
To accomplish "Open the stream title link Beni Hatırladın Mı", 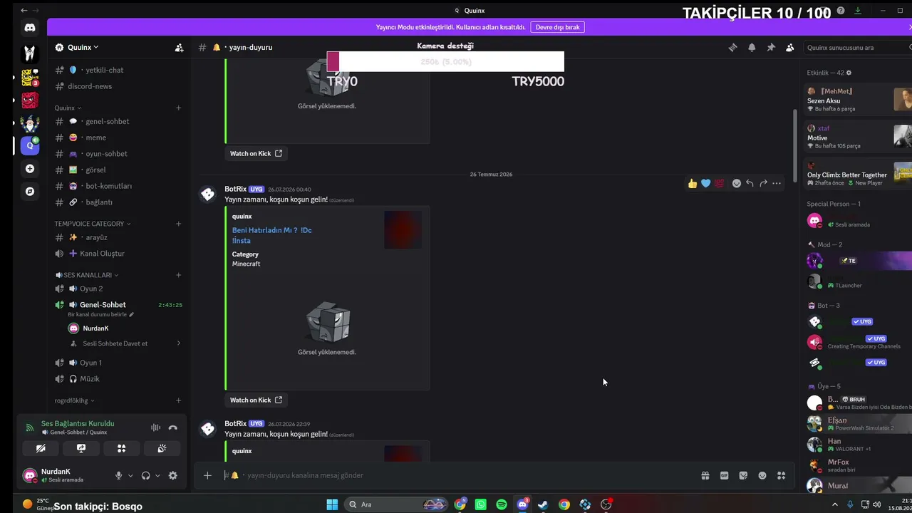I will (x=271, y=235).
